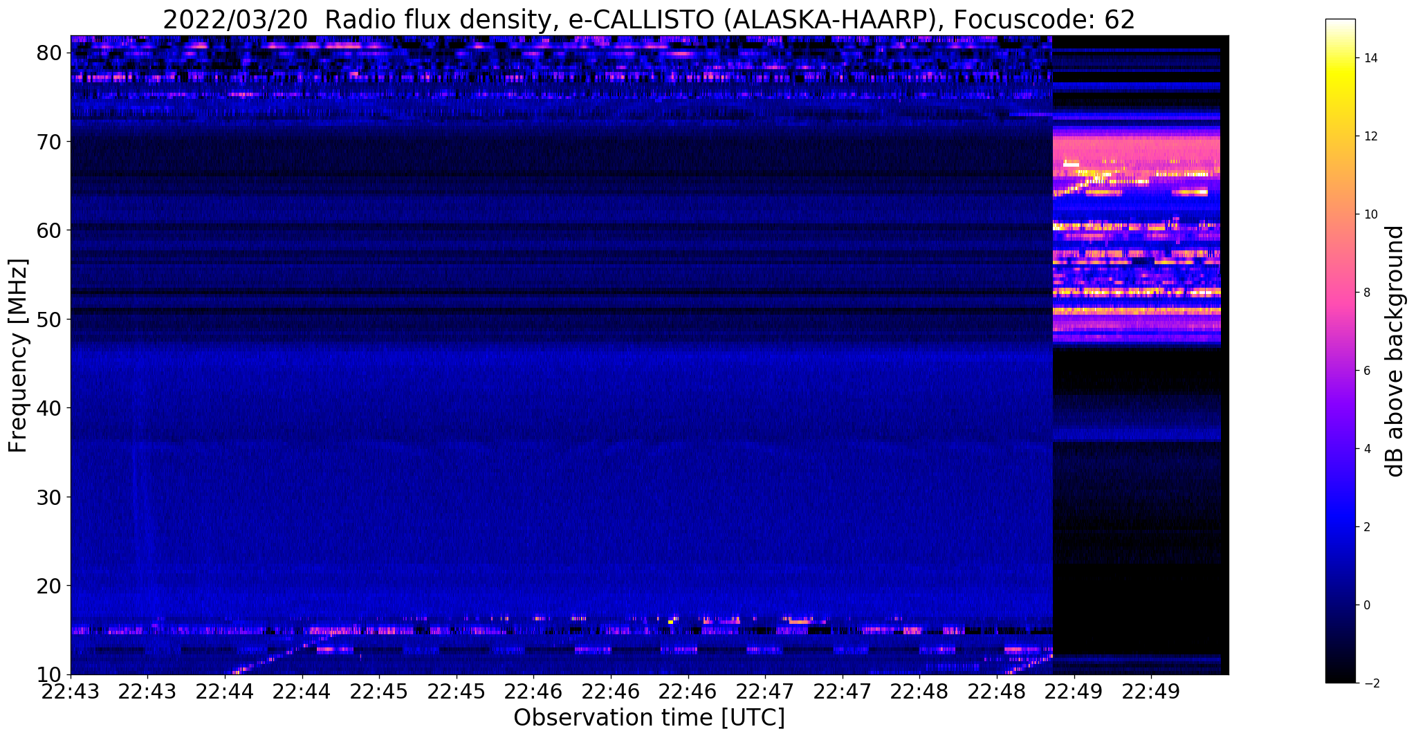The image size is (1416, 738).
Task: Click the 4 tick label on the colorbar
Action: coord(1367,449)
